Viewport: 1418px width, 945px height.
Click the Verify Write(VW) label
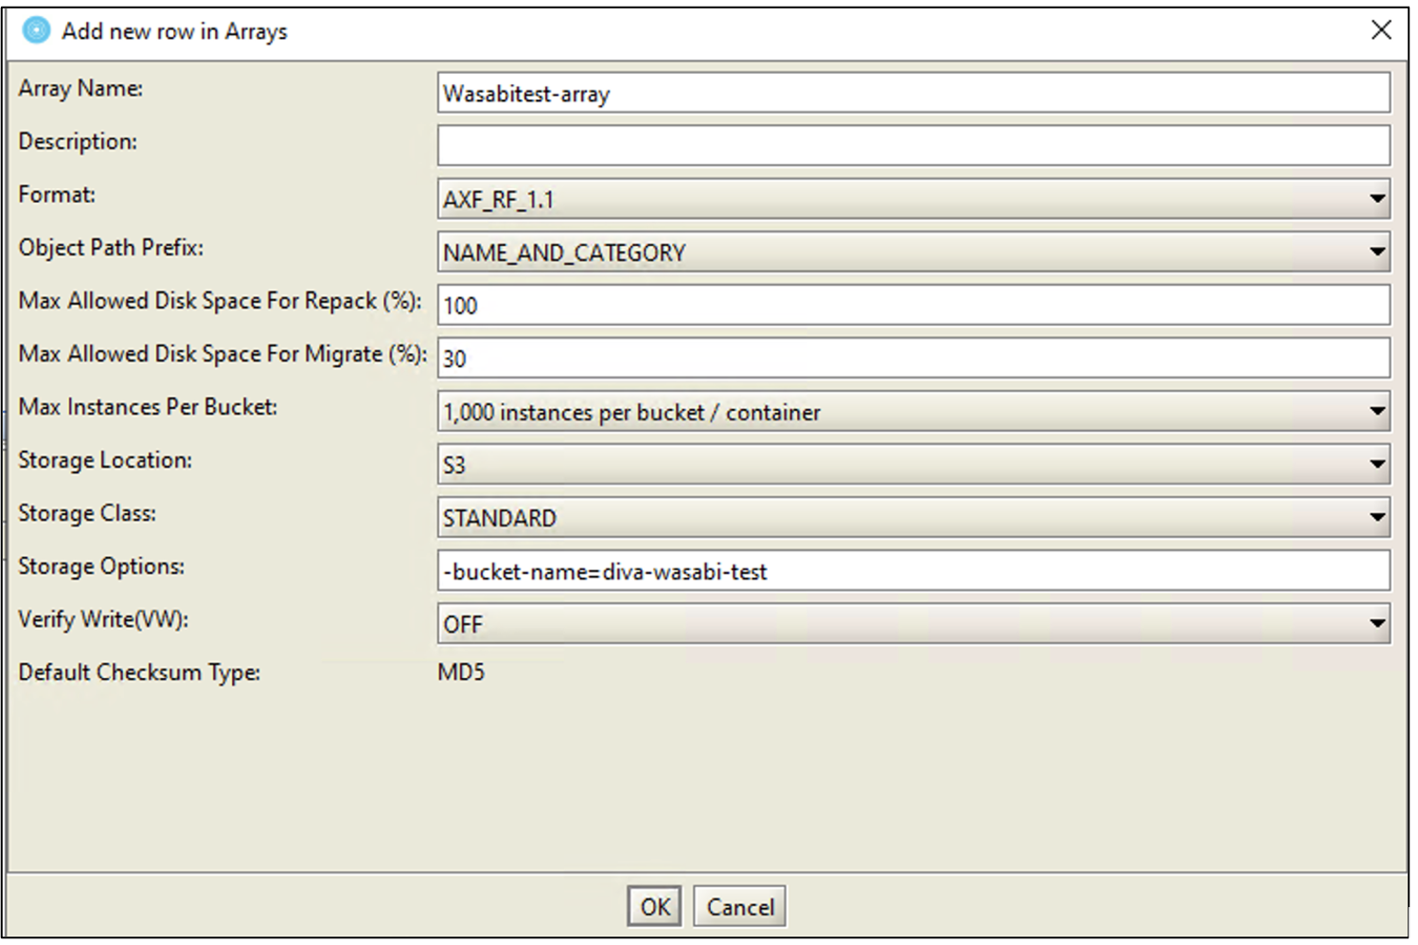click(103, 618)
